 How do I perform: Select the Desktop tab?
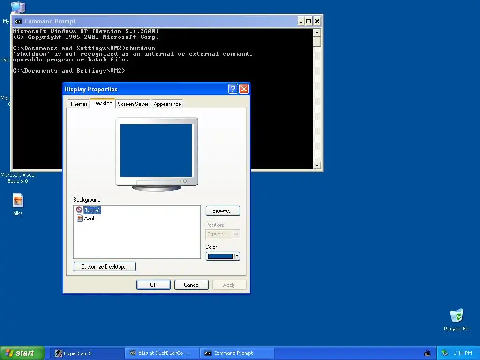(103, 103)
